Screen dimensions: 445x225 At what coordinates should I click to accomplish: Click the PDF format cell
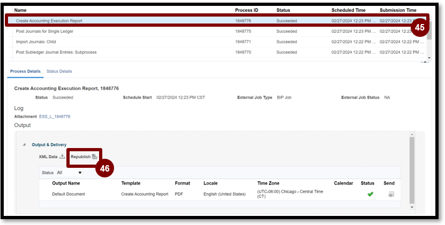[179, 194]
